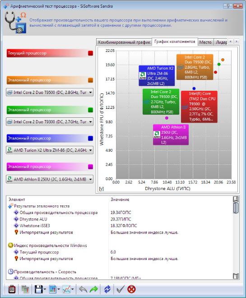Image resolution: width=246 pixels, height=298 pixels.
Task: Open the partially hidden Лидер tab
Action: [221, 42]
